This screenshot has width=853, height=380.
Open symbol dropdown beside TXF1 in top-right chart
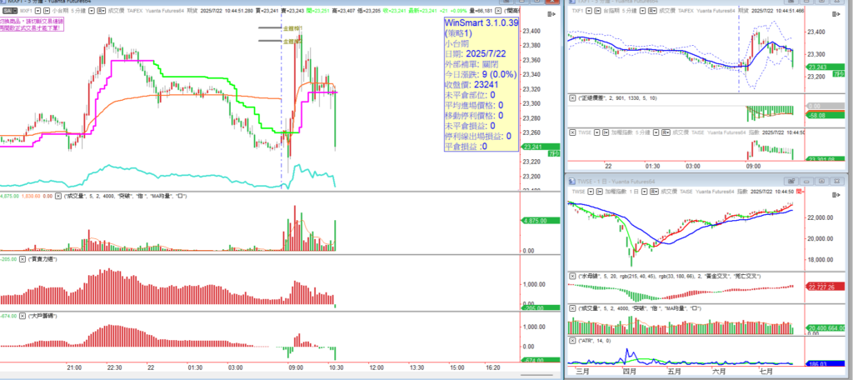(x=589, y=11)
